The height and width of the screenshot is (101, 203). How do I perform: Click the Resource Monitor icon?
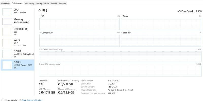(x=20, y=100)
